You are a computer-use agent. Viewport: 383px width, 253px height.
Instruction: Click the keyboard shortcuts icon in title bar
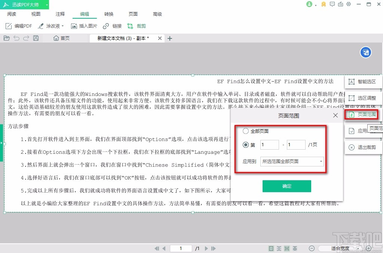340,4
